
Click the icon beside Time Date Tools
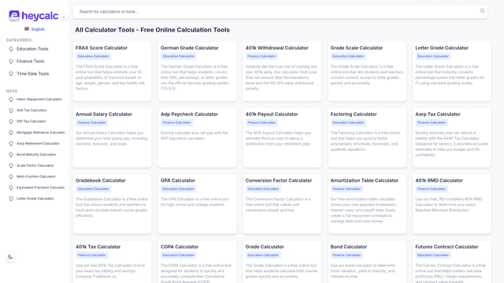pos(11,74)
